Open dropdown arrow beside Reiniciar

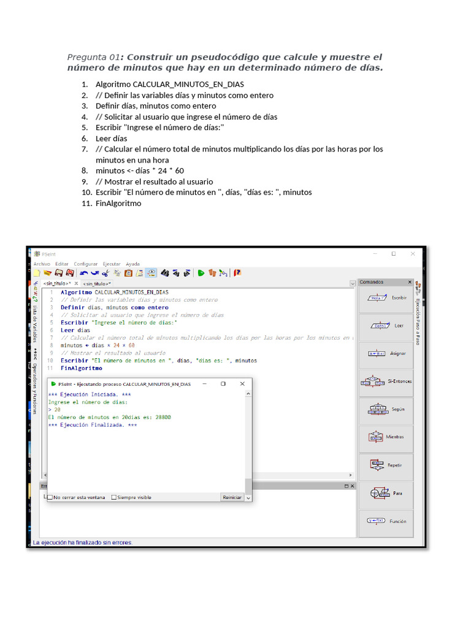248,498
